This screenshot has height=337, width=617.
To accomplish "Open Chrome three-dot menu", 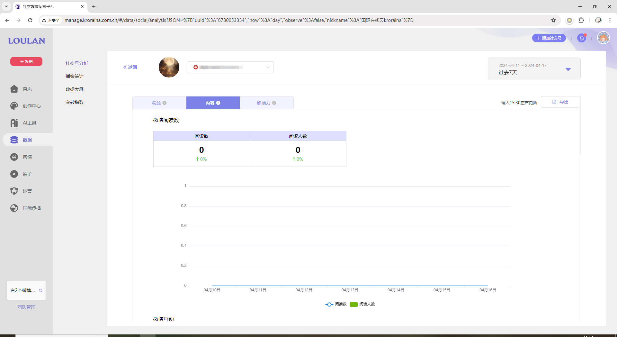I will 610,20.
